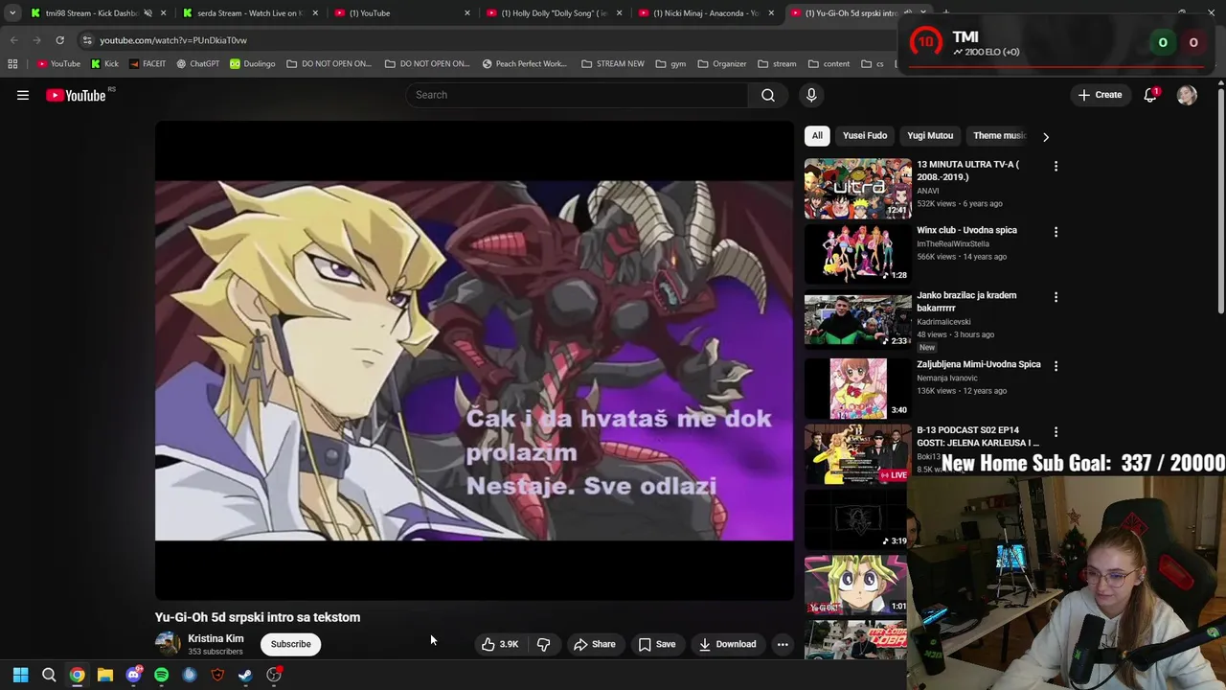
Task: Select the All filter chip
Action: click(817, 136)
